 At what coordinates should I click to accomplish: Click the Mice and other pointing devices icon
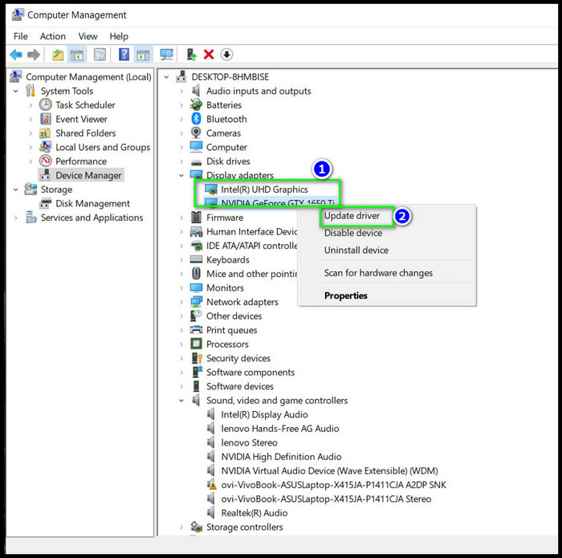click(x=196, y=274)
